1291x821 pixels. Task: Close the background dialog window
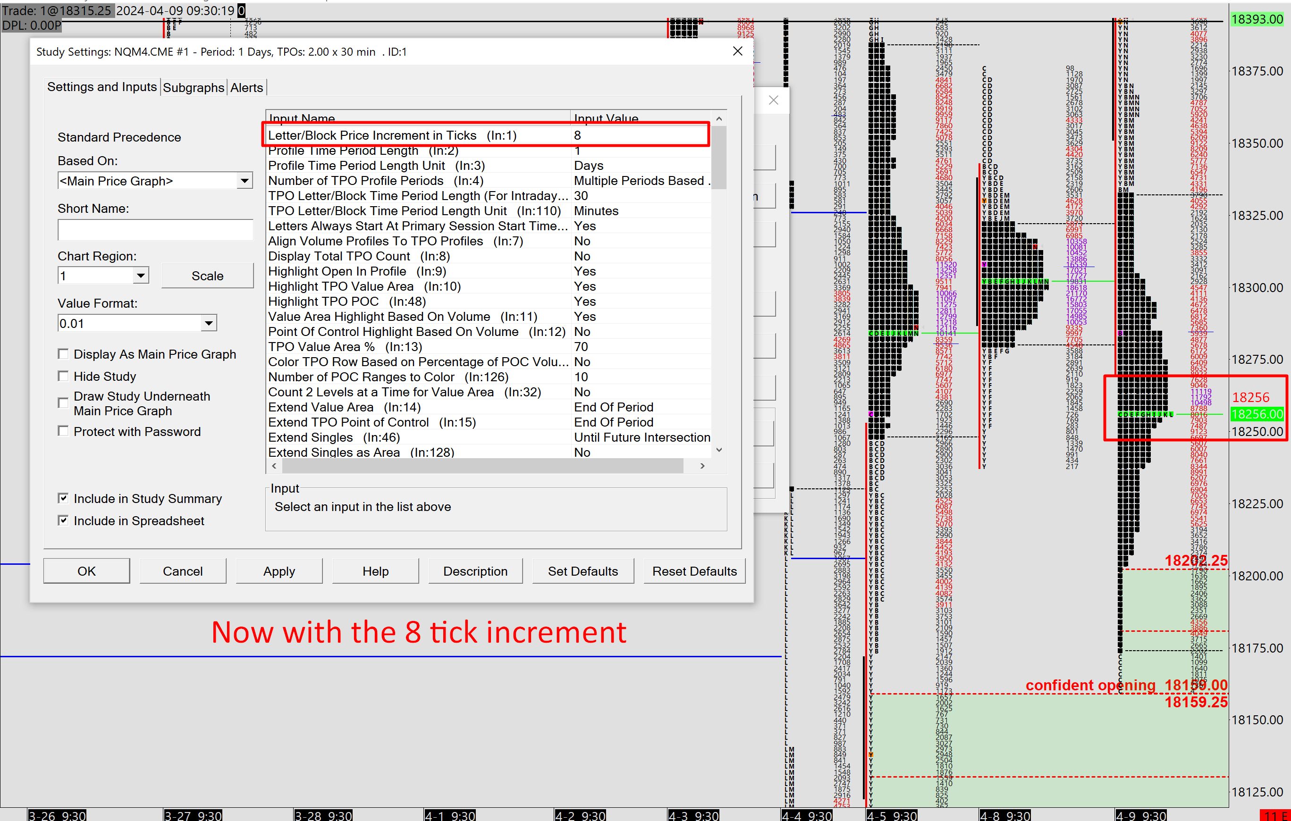pos(773,100)
